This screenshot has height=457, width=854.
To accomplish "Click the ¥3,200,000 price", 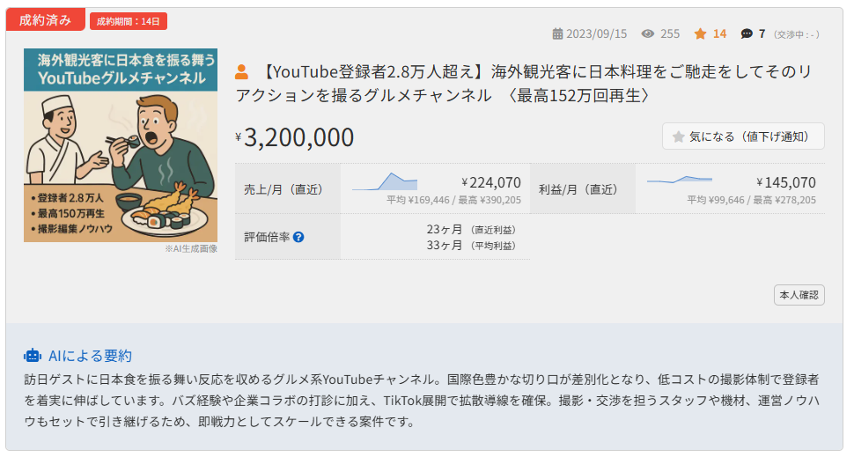I will (295, 137).
